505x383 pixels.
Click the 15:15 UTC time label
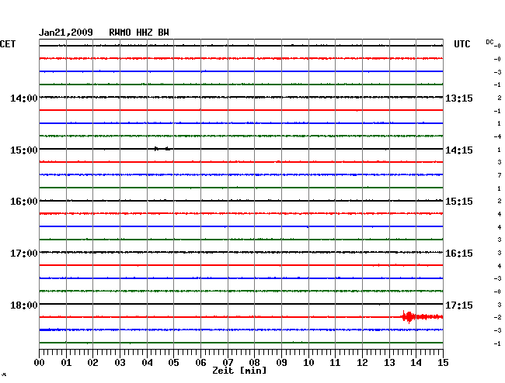[x=459, y=202]
